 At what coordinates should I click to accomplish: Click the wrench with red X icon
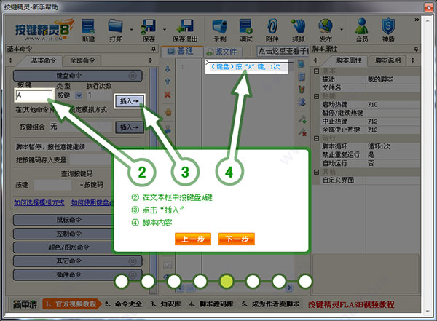[302, 132]
